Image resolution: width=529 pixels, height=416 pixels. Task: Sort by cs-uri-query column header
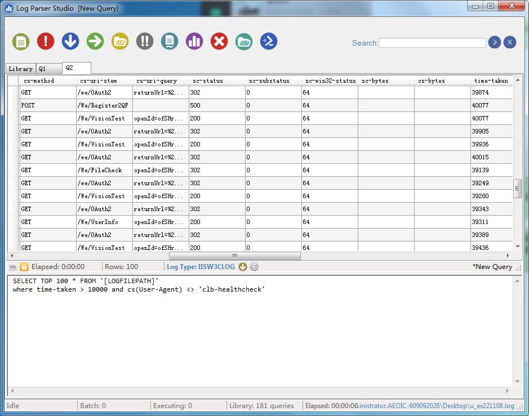point(161,80)
